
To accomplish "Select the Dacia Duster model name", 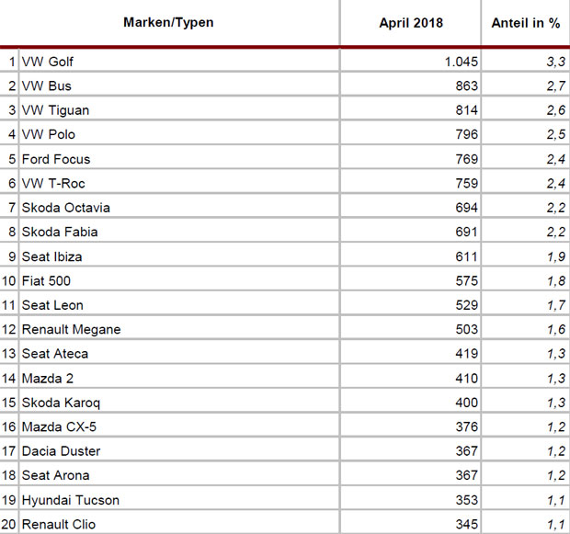I will (x=61, y=451).
